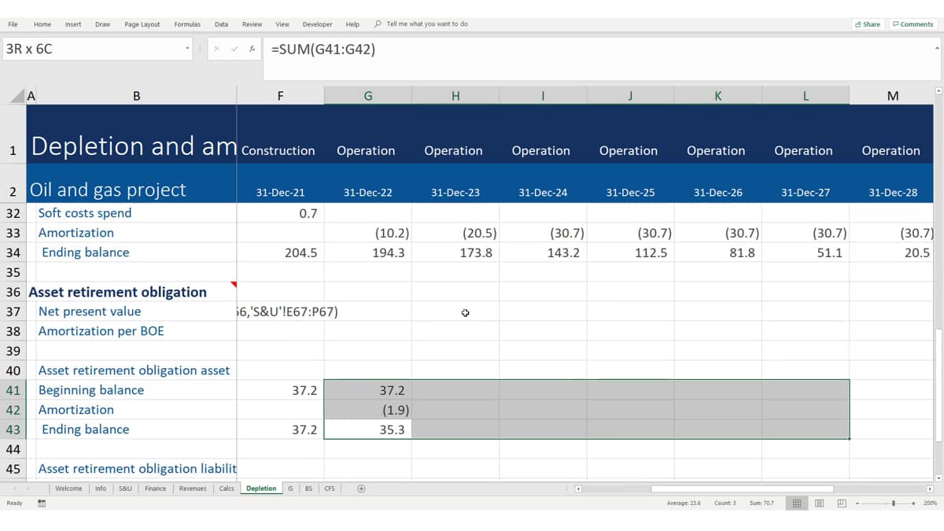944x531 pixels.
Task: Click the Asset retirement obligation heading cell
Action: [131, 292]
